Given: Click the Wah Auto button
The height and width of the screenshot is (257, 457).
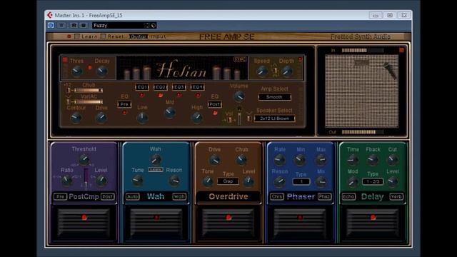Looking at the screenshot, I should pyautogui.click(x=133, y=197).
